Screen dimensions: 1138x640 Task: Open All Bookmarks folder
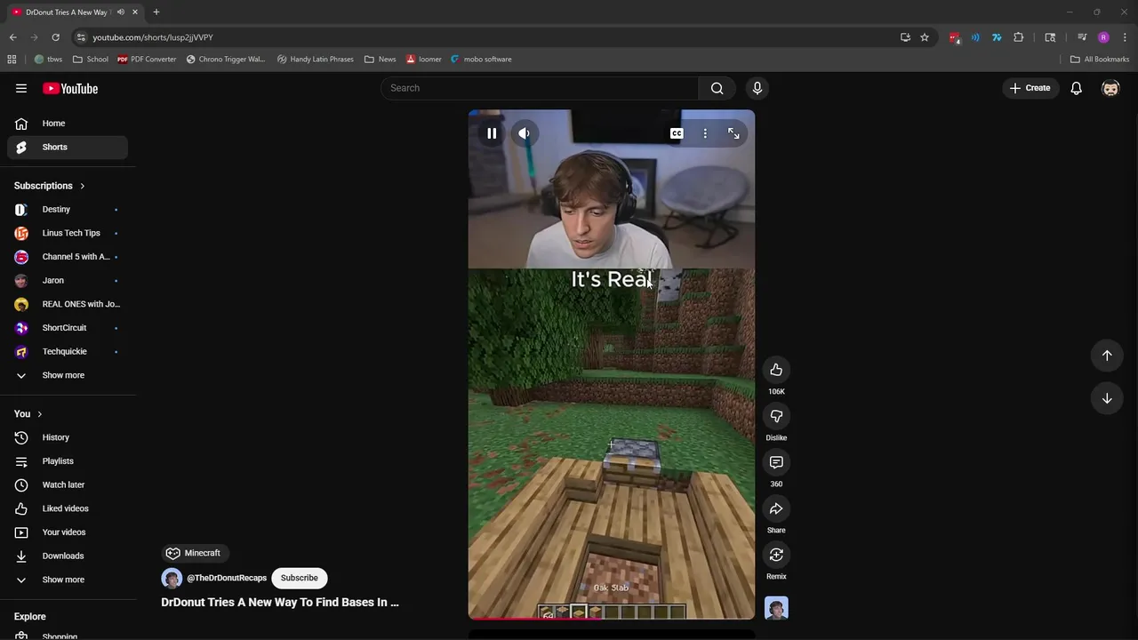pos(1100,60)
